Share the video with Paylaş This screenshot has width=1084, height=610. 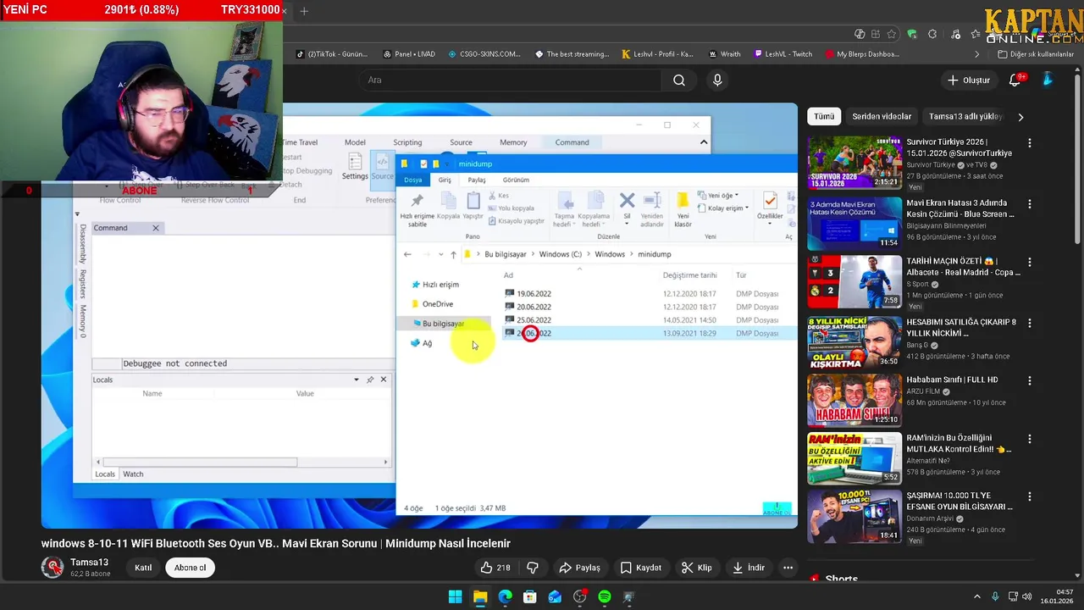pyautogui.click(x=579, y=568)
